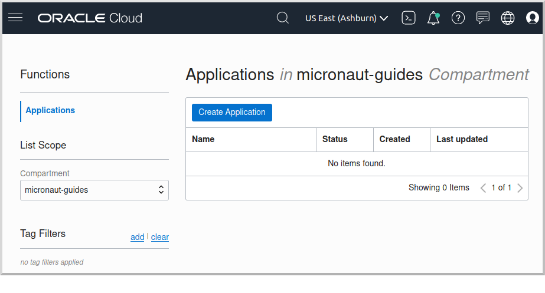The height and width of the screenshot is (293, 545).
Task: Click the Create Application button
Action: click(232, 113)
